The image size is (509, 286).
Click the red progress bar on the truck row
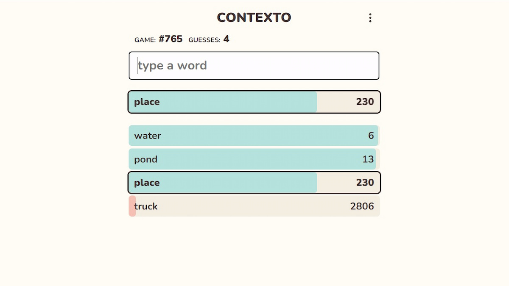click(x=132, y=206)
